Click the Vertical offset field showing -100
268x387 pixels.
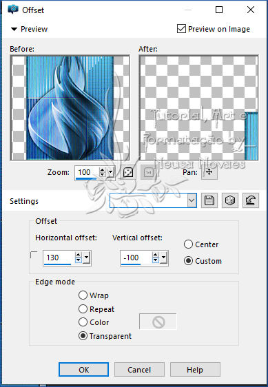pyautogui.click(x=136, y=258)
